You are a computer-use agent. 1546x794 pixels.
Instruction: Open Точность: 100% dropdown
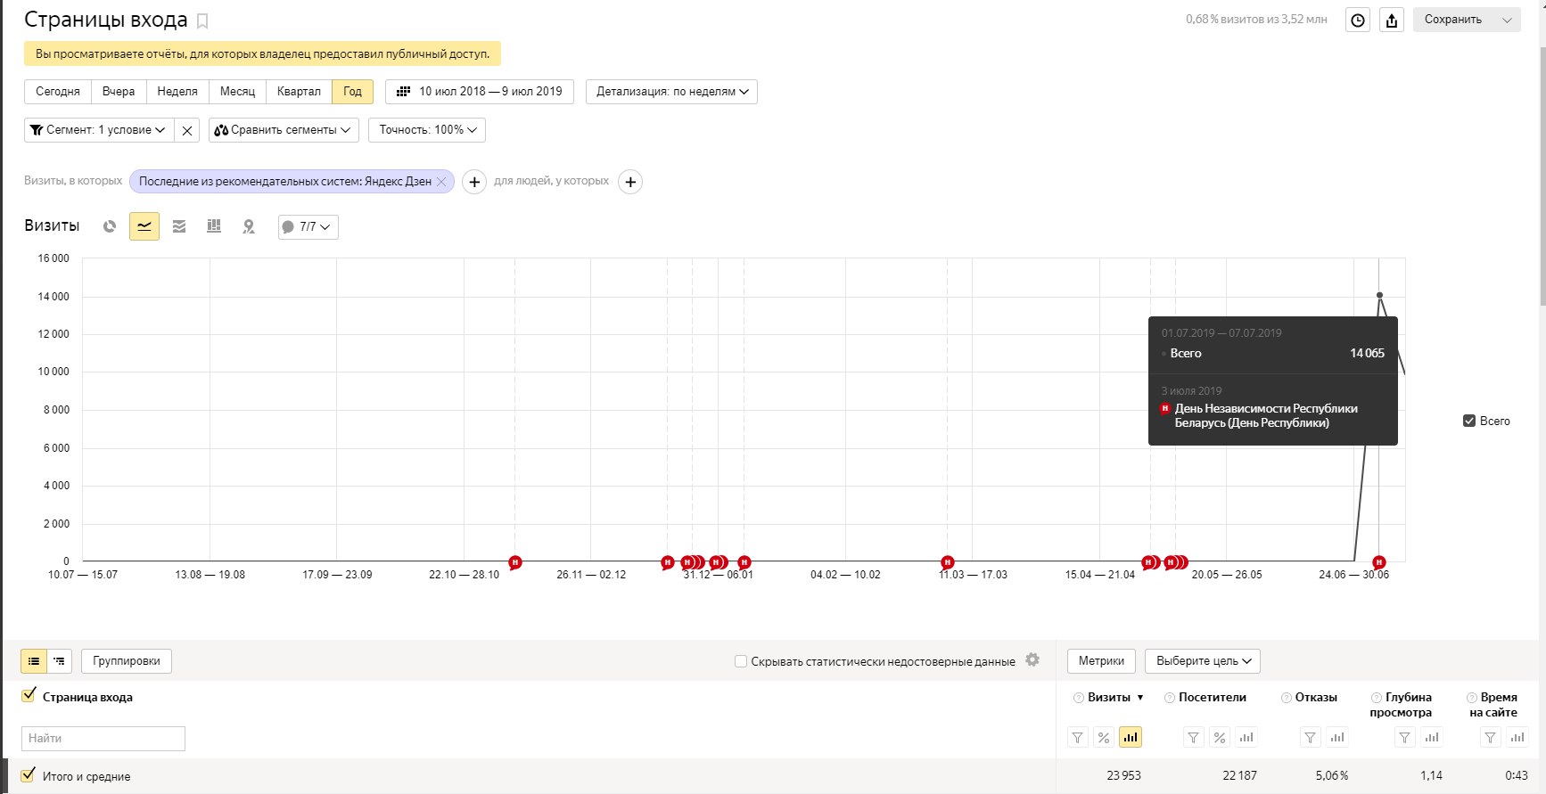point(427,130)
